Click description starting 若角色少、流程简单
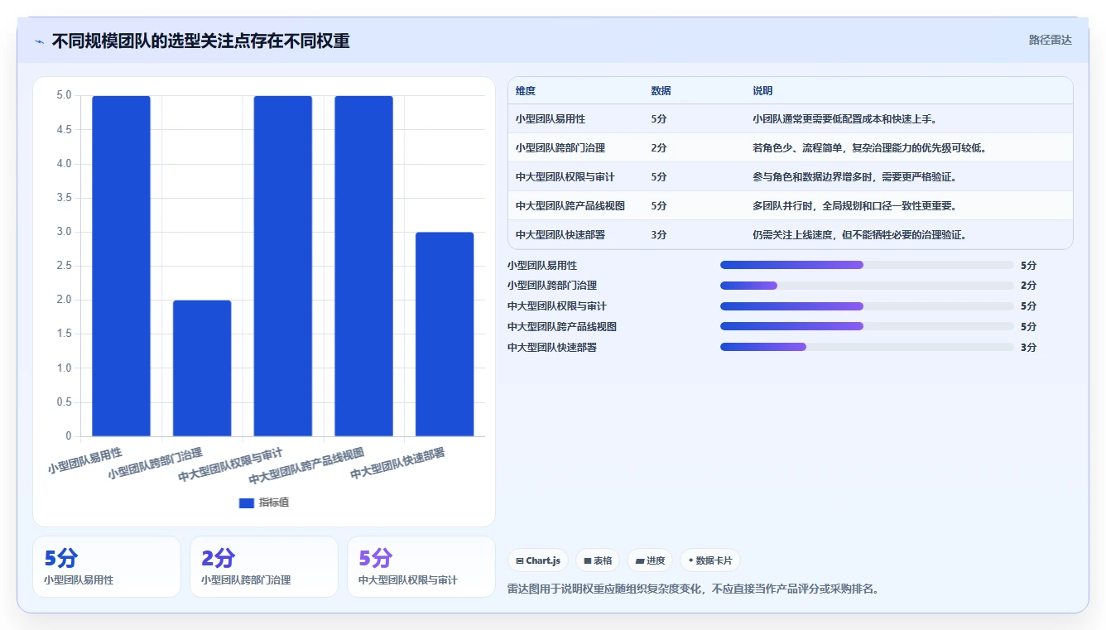Image resolution: width=1106 pixels, height=630 pixels. pos(872,148)
